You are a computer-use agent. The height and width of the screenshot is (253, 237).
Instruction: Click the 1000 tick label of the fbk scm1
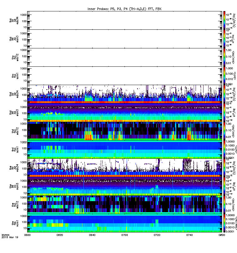point(23,216)
